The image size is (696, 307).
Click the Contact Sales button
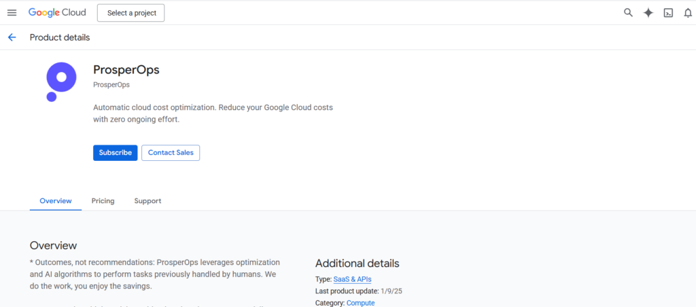171,153
